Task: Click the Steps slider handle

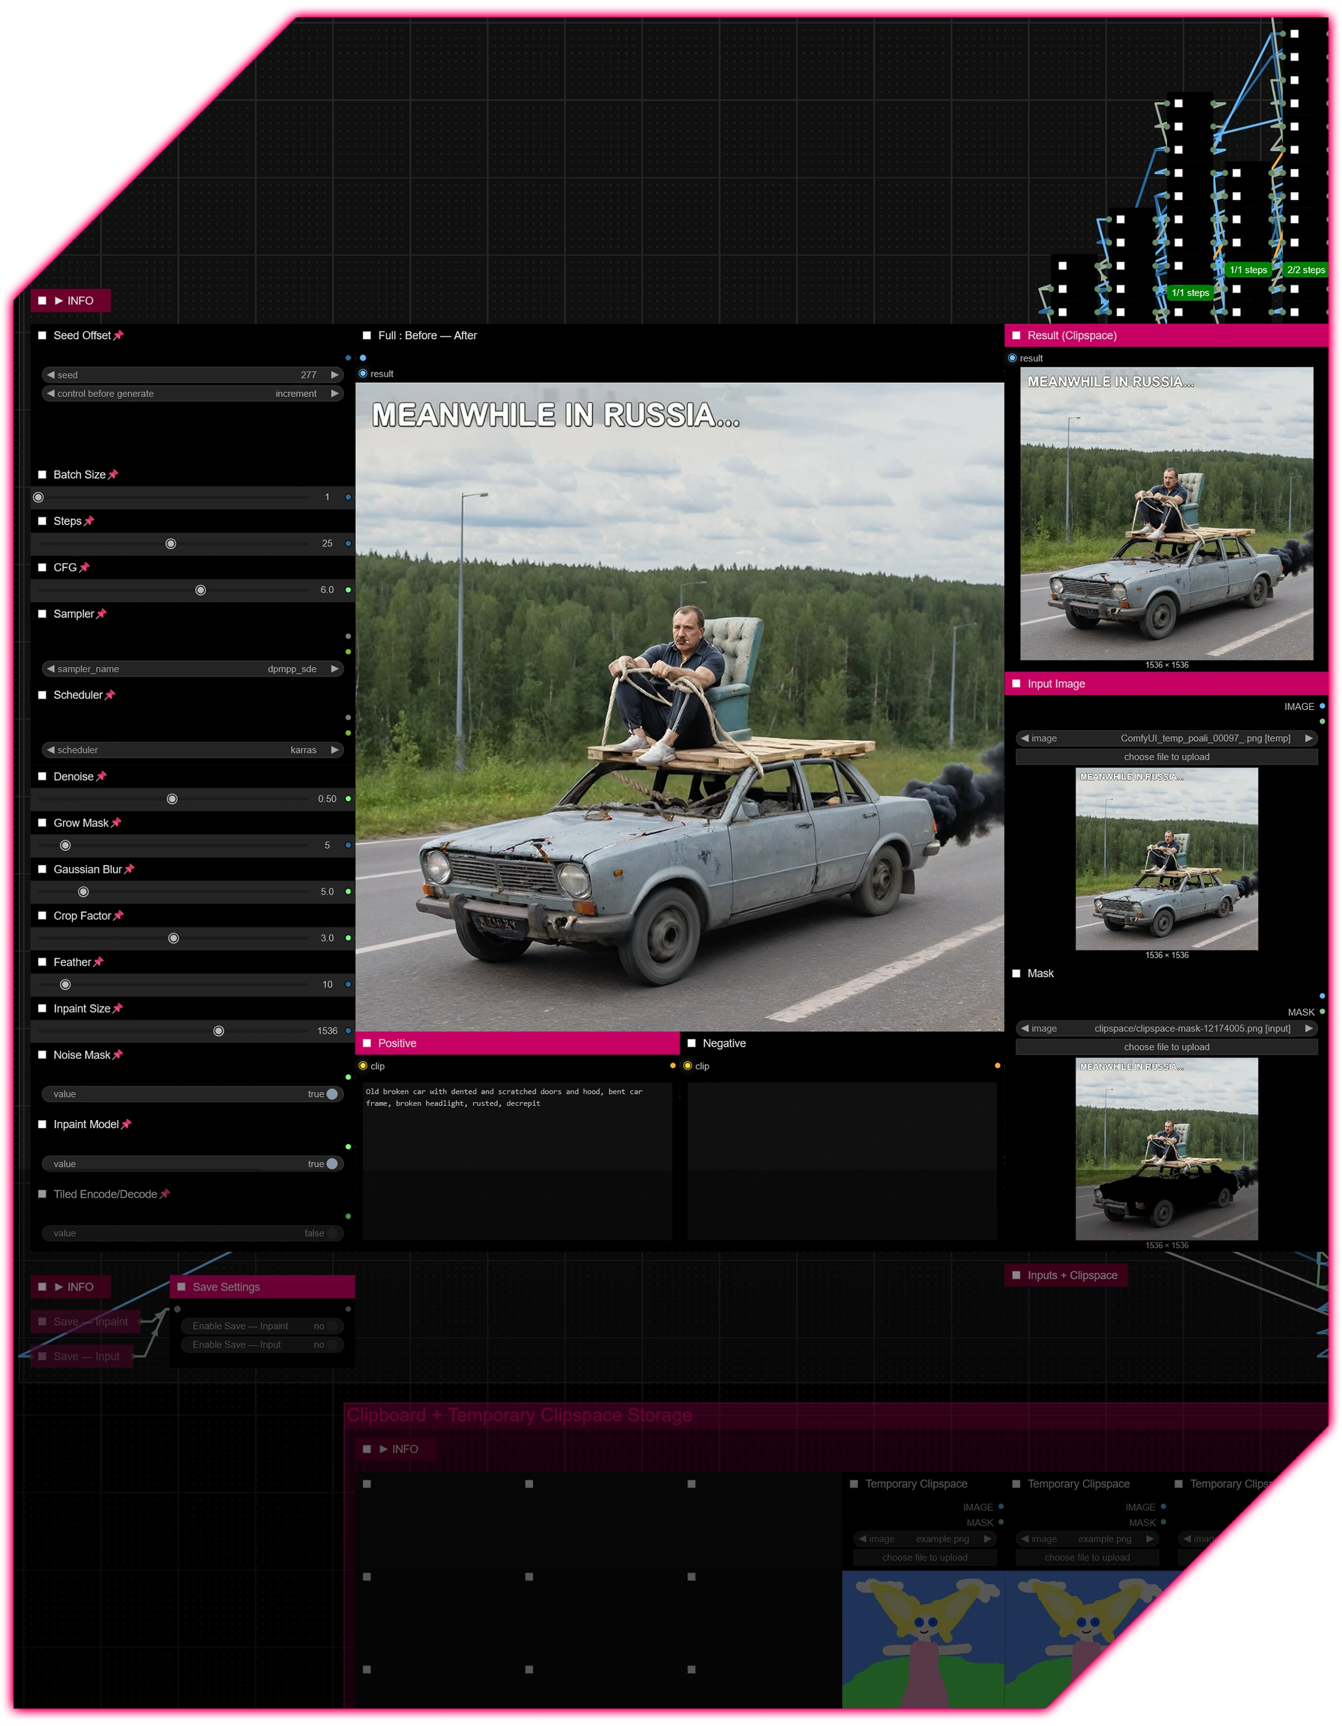Action: (x=171, y=544)
